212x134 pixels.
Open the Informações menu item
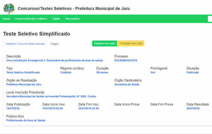click(72, 19)
